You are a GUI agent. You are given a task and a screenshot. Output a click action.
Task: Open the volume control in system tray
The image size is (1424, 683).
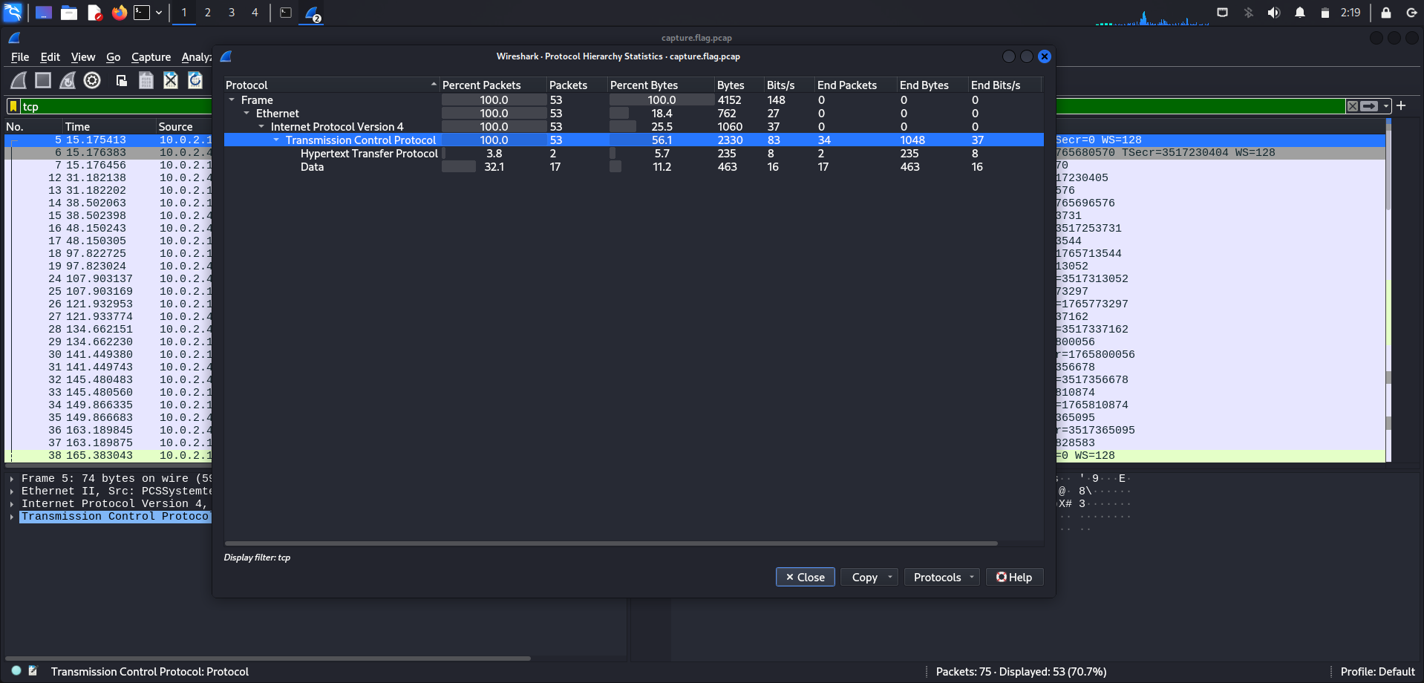click(x=1274, y=13)
